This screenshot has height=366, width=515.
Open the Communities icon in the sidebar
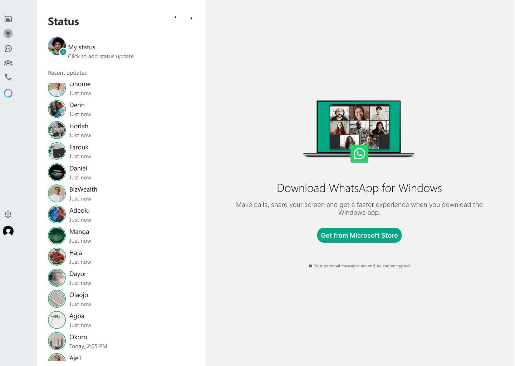(8, 63)
